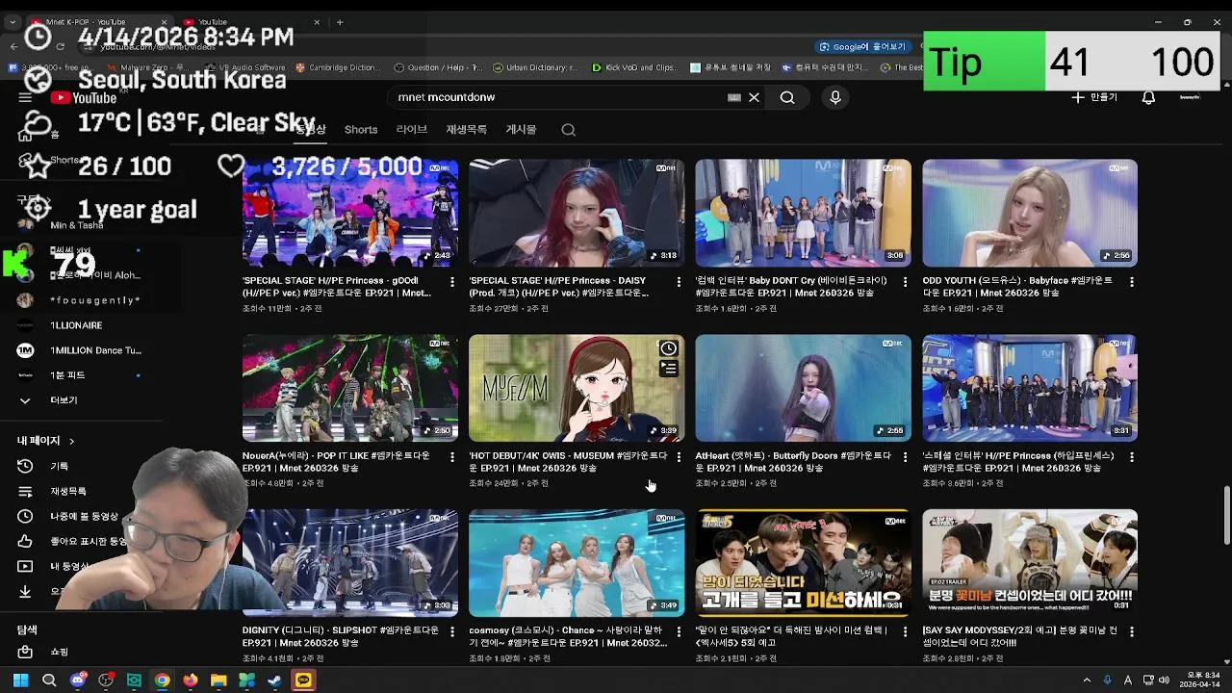Viewport: 1232px width, 693px height.
Task: Open the YouTube hamburger guide menu
Action: 25,97
